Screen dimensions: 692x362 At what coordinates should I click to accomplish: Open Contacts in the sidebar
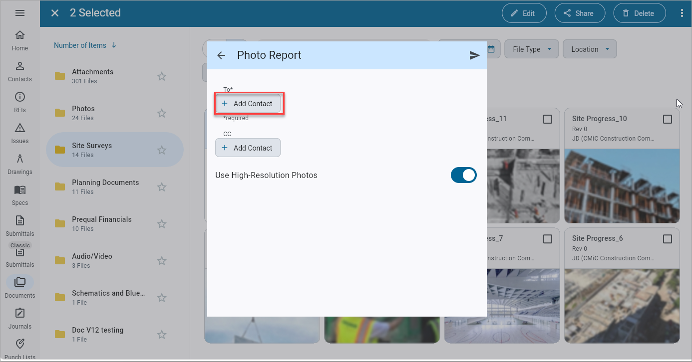(x=20, y=72)
